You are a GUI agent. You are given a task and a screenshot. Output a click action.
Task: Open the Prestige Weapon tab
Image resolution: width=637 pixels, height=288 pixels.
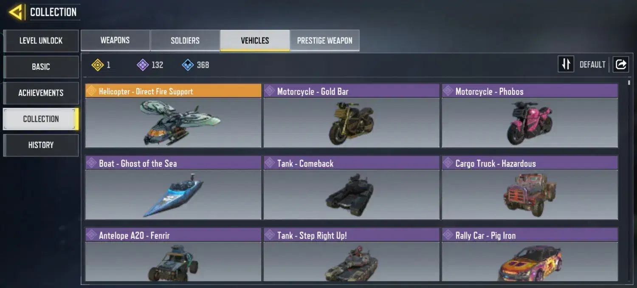[325, 40]
